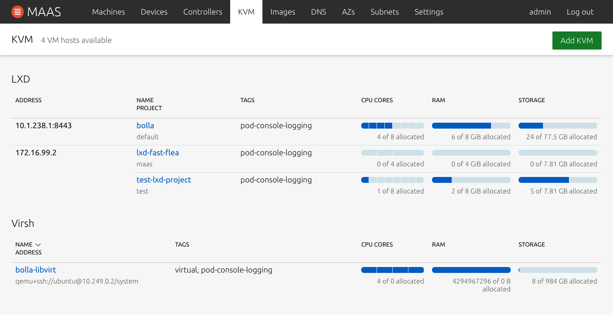Viewport: 613px width, 315px height.
Task: Open the test-lxd-project link
Action: click(x=164, y=180)
